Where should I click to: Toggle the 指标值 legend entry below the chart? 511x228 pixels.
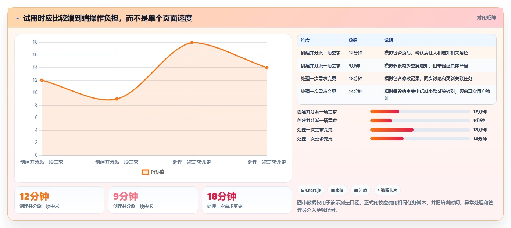click(x=153, y=172)
